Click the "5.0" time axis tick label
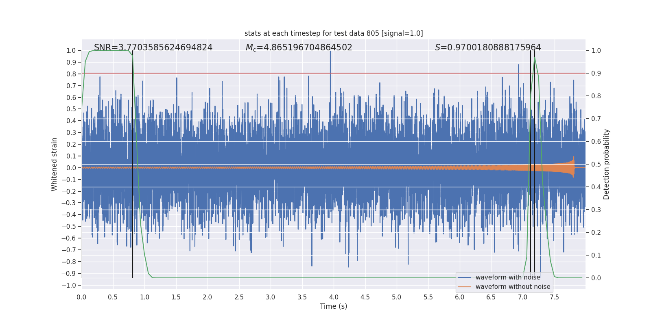The width and height of the screenshot is (651, 325). 397,297
